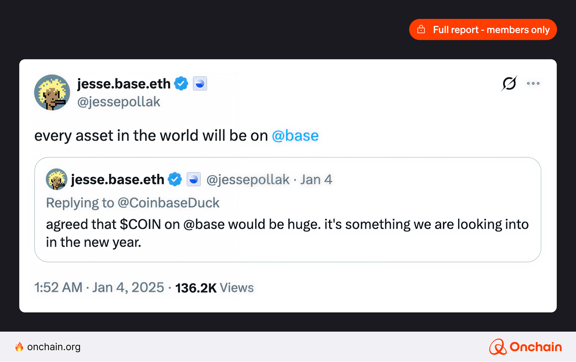Click the 1:52 AM Jan 4, 2025 timestamp

click(99, 288)
